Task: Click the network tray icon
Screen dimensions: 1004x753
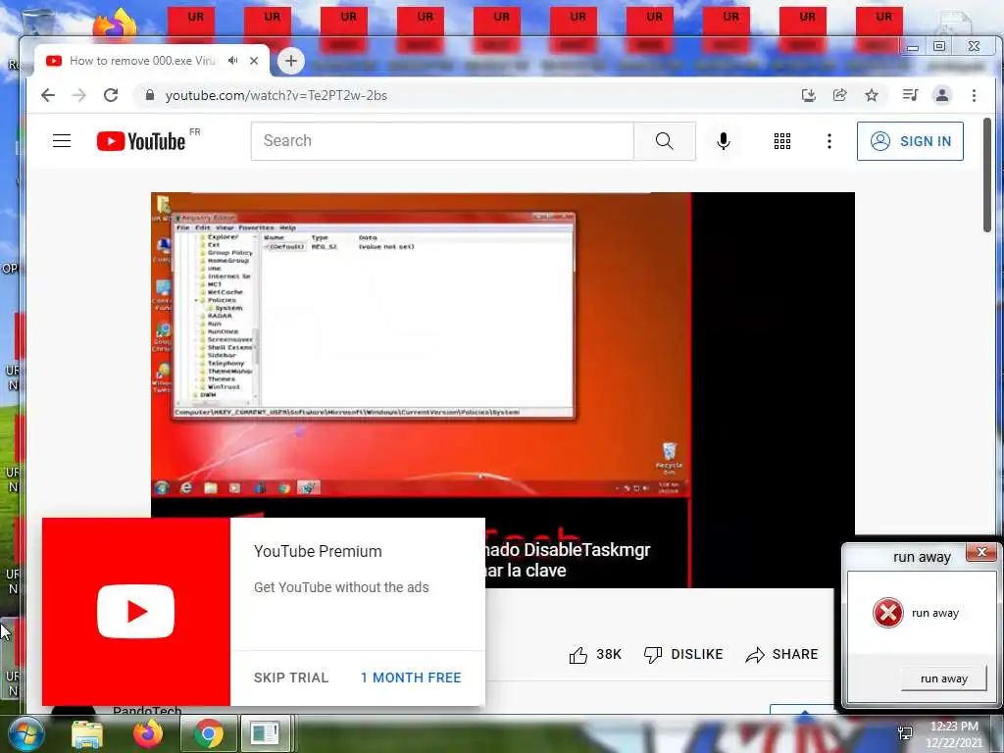Action: 905,734
